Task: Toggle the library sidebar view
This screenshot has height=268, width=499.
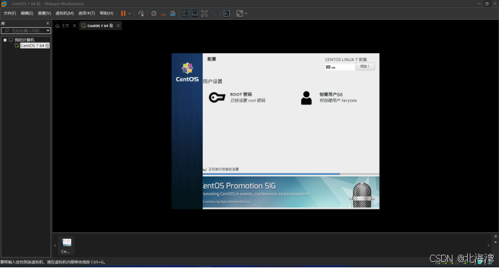Action: point(185,13)
